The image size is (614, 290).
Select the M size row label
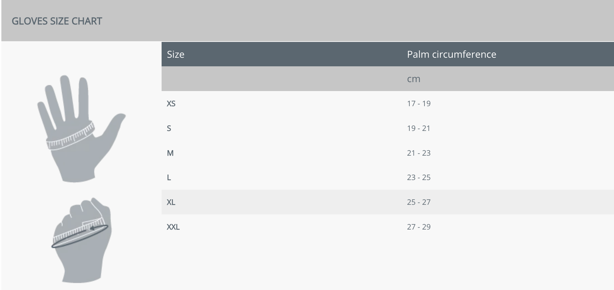click(x=170, y=153)
